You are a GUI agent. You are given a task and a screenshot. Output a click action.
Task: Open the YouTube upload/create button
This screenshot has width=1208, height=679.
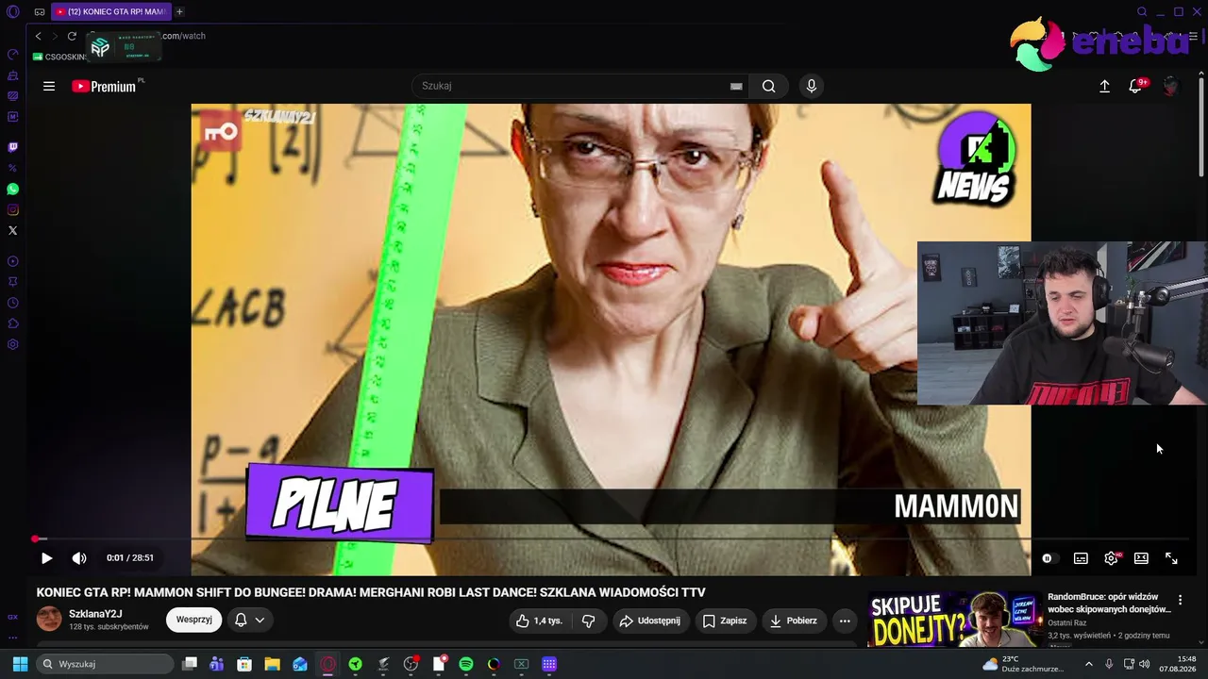click(x=1104, y=86)
